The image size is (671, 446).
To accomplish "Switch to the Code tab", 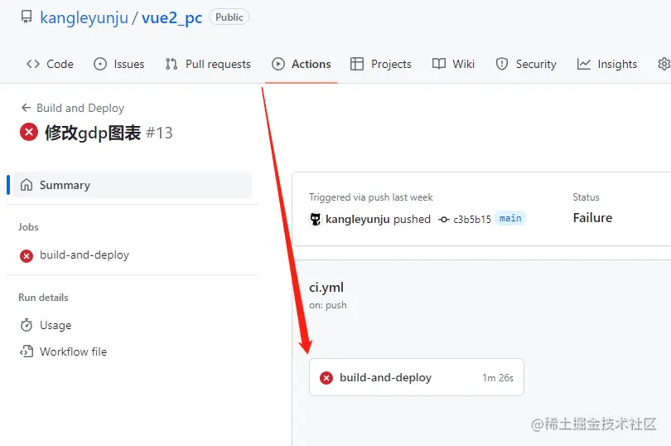I will [x=50, y=64].
